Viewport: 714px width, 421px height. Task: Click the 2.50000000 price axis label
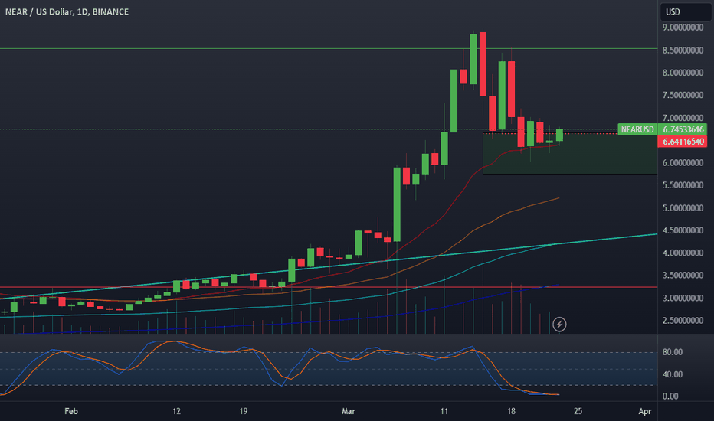click(x=683, y=321)
